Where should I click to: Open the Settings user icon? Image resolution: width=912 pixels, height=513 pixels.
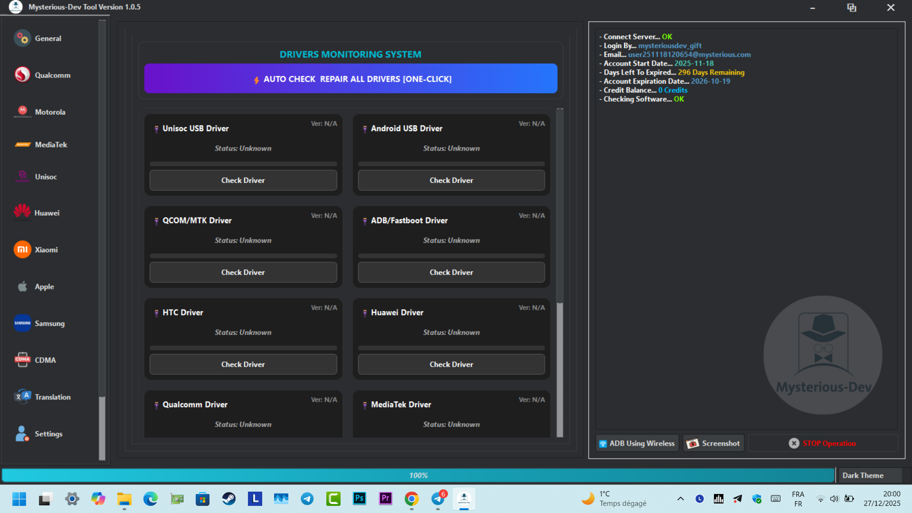click(22, 433)
